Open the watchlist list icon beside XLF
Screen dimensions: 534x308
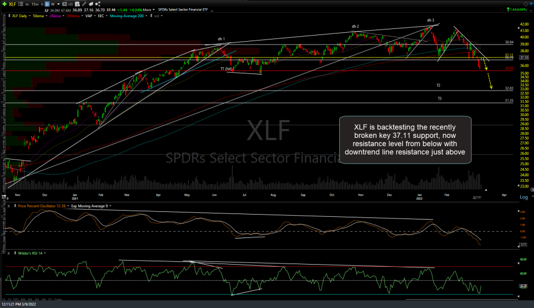[x=21, y=4]
